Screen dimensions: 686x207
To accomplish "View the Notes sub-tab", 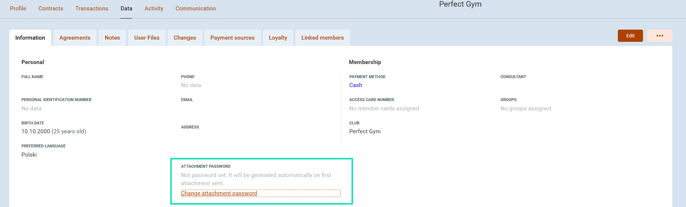I will tap(112, 38).
